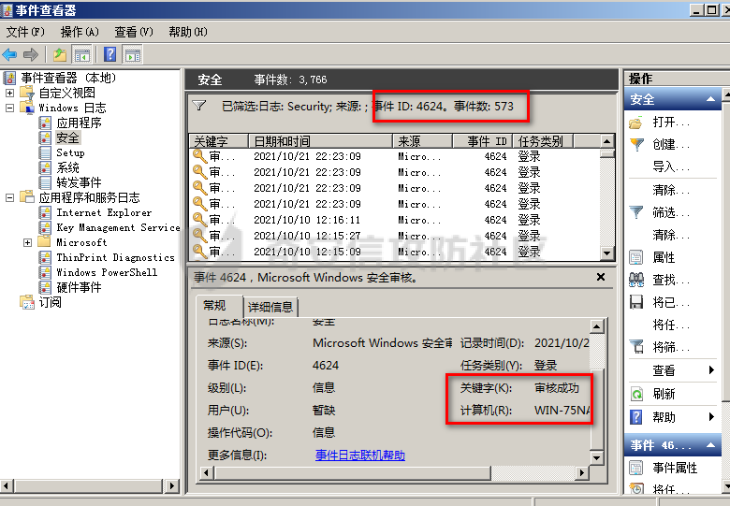The width and height of the screenshot is (730, 506).
Task: Open 事件属性 in actions pane
Action: 674,468
